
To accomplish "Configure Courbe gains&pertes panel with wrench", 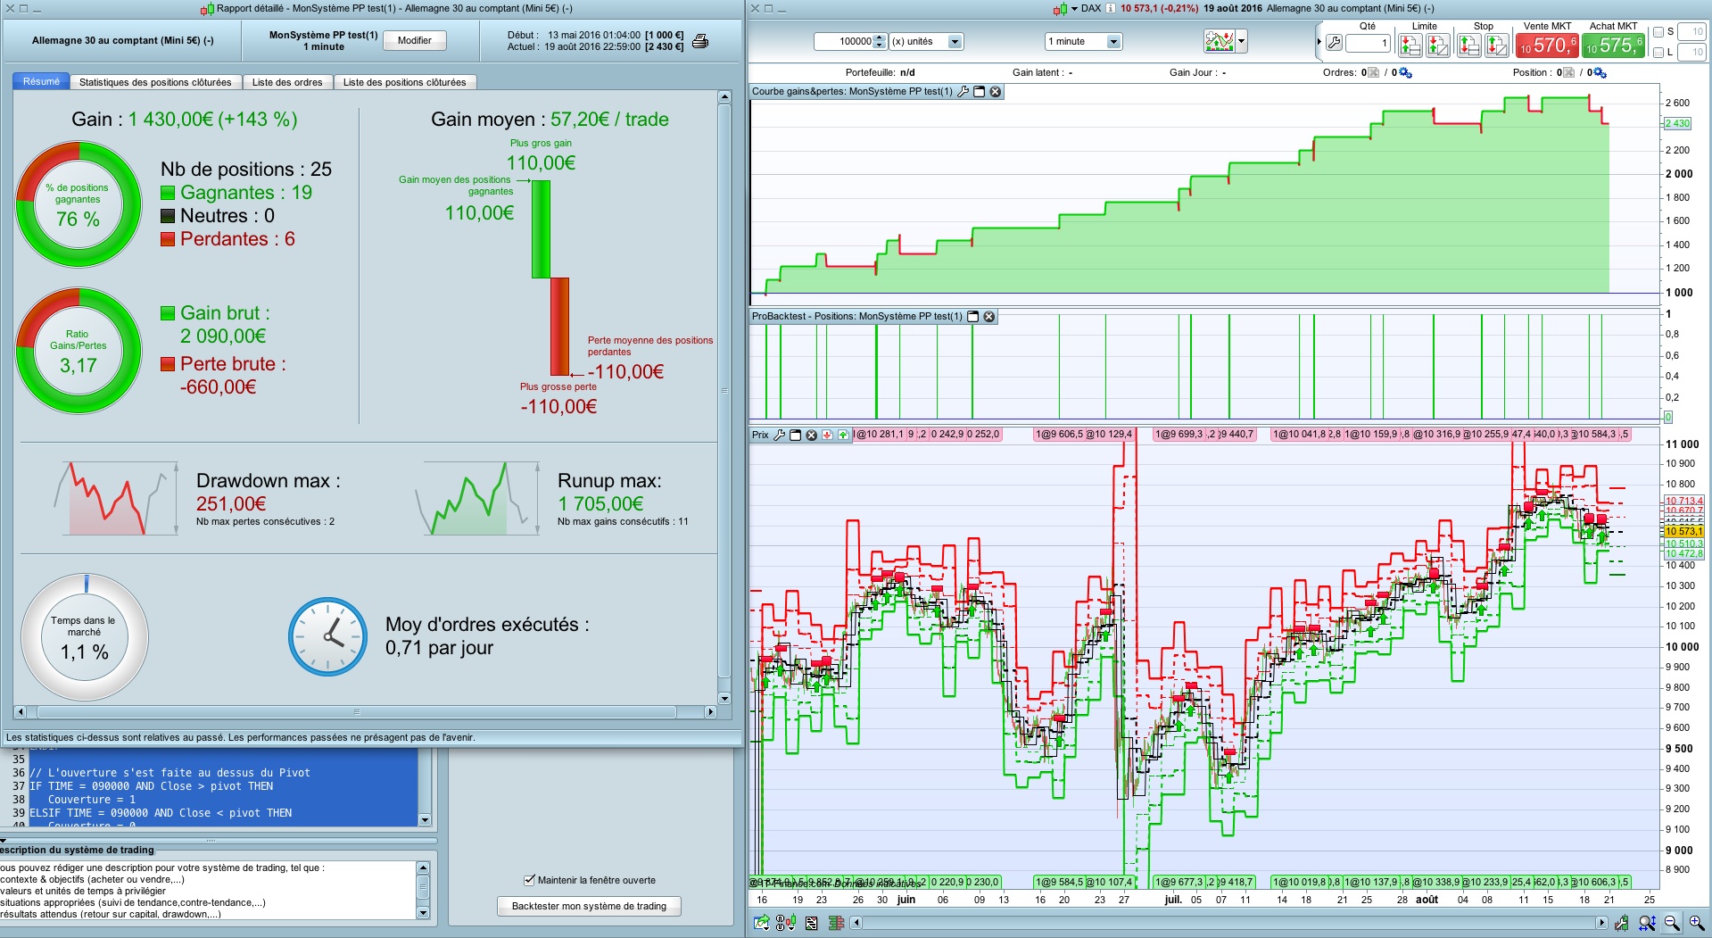I will click(964, 91).
